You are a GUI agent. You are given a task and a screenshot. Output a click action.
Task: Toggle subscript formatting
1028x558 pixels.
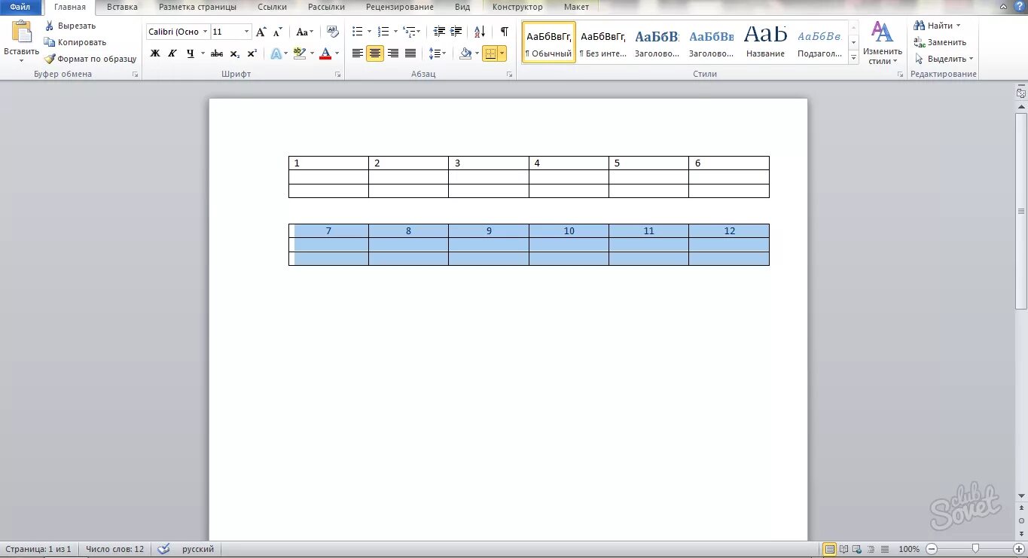point(234,53)
